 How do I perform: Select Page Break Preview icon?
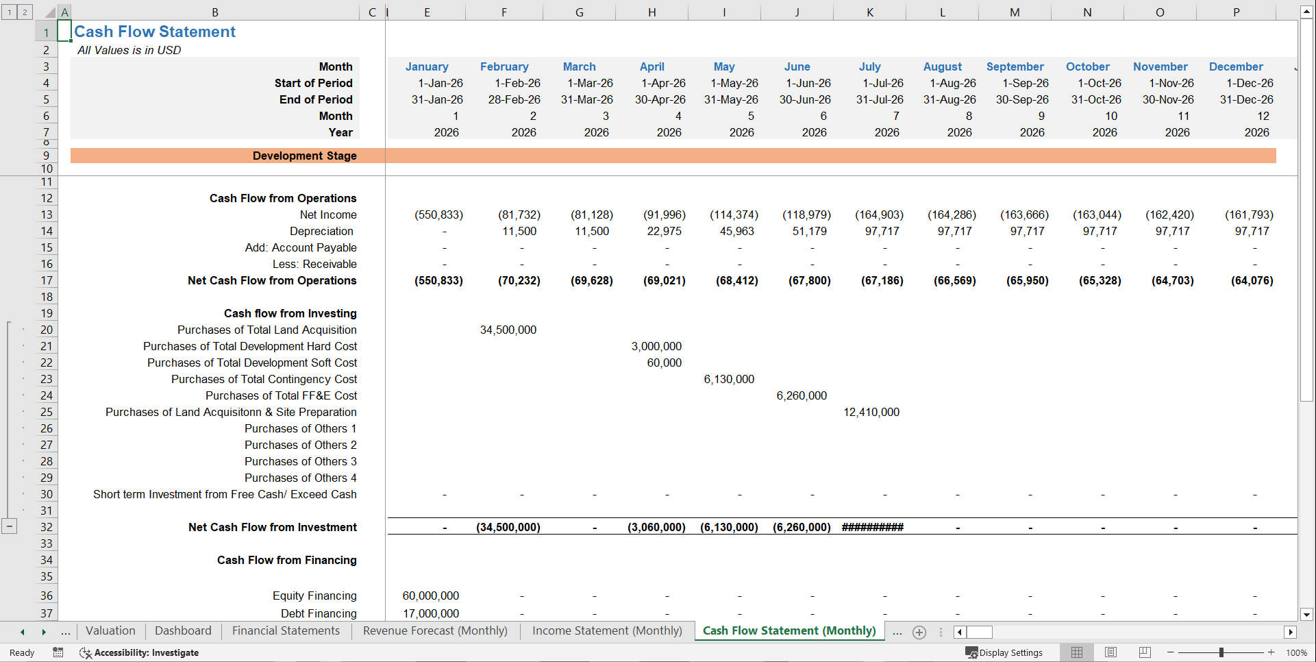tap(1145, 652)
